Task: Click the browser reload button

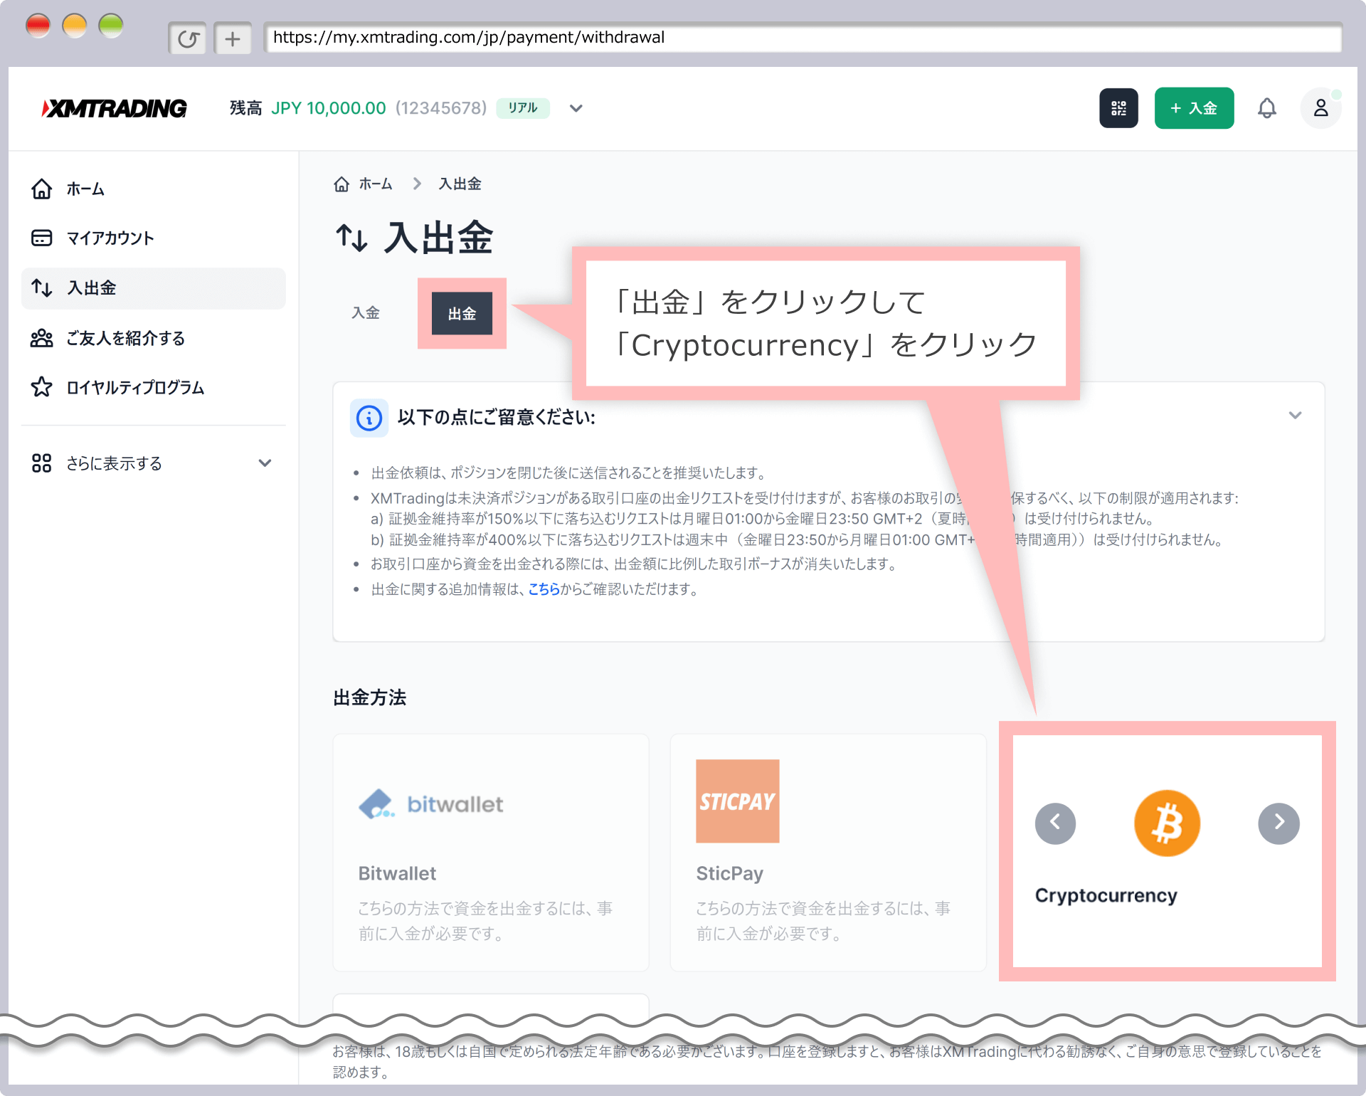Action: pyautogui.click(x=188, y=38)
